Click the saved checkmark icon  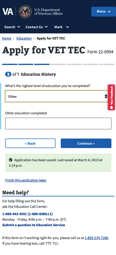(11, 160)
